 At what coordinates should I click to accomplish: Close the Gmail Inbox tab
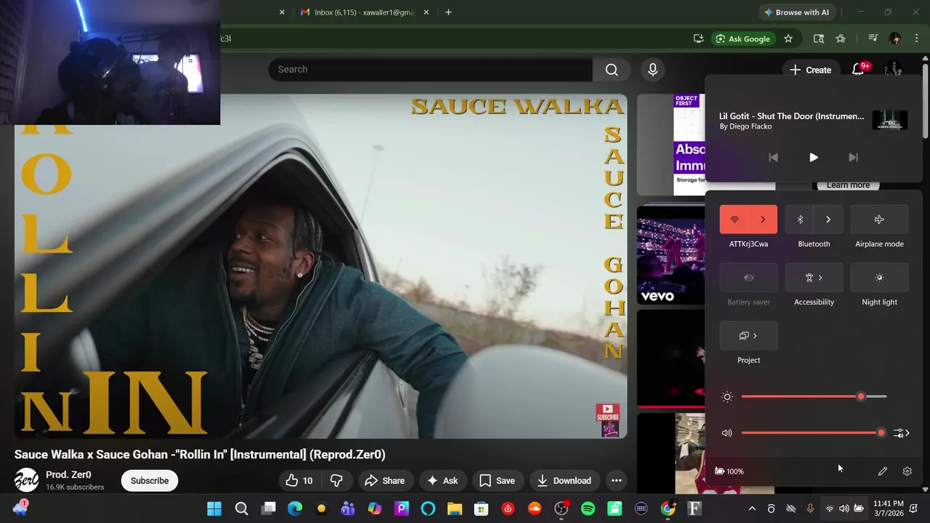coord(426,12)
